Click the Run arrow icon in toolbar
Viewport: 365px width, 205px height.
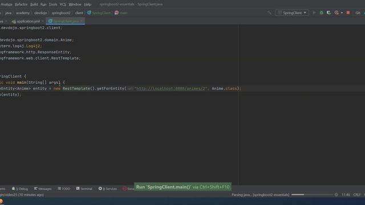click(x=314, y=13)
